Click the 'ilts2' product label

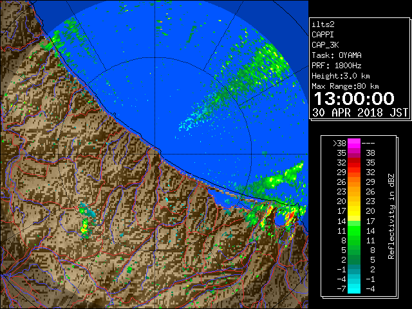pos(323,24)
